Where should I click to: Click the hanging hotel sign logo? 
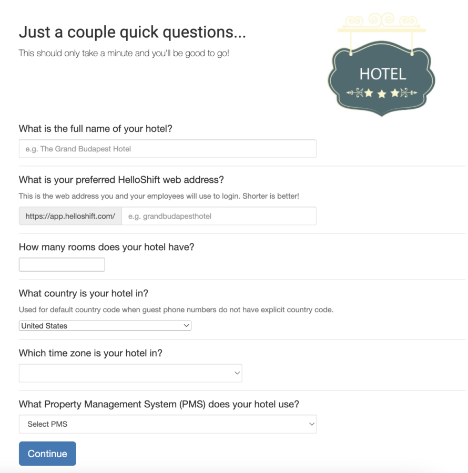[x=381, y=64]
